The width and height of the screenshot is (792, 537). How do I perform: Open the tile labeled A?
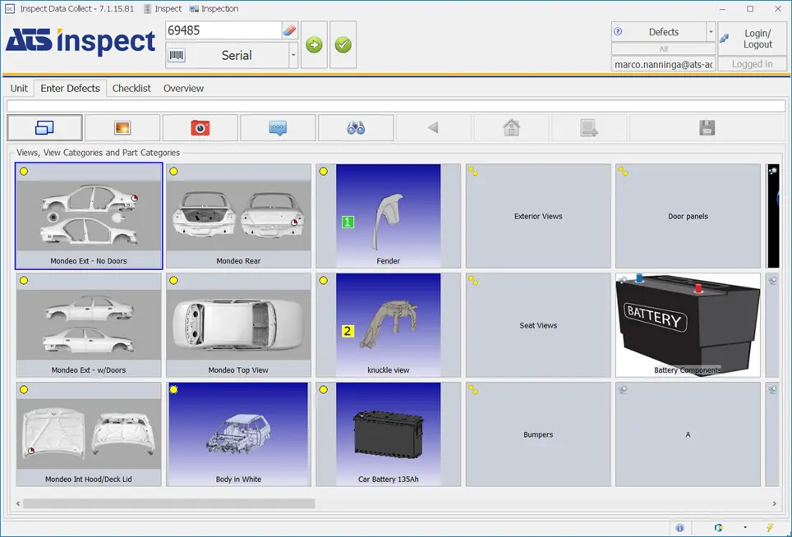[x=688, y=434]
